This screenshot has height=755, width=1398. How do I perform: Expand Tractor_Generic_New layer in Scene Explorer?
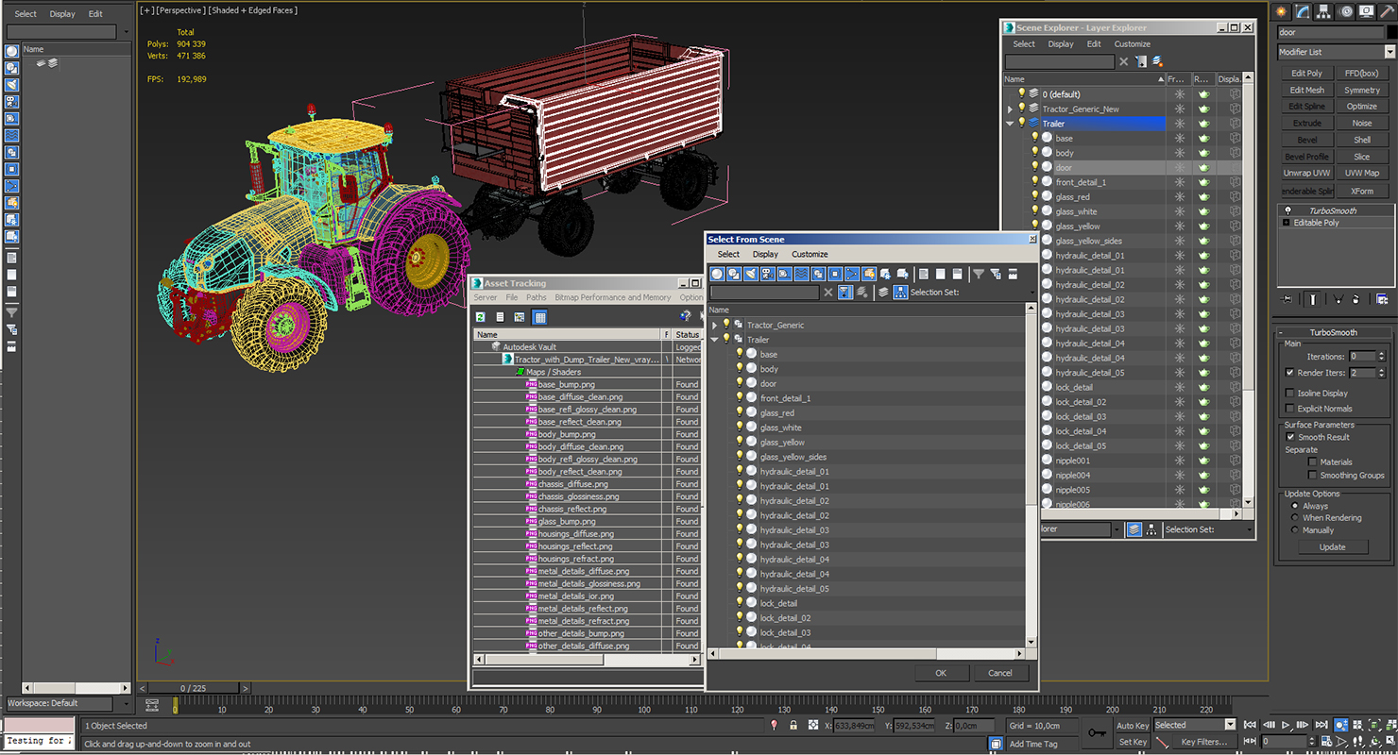pyautogui.click(x=1010, y=109)
